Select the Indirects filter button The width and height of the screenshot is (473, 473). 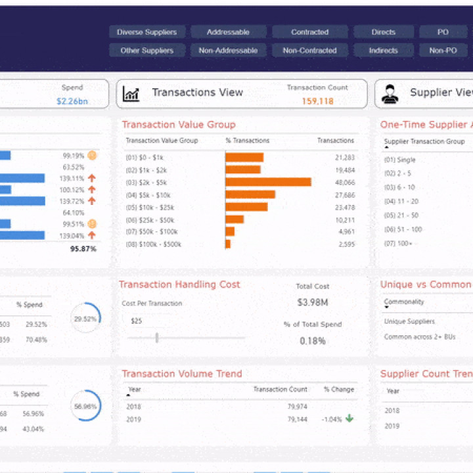383,51
